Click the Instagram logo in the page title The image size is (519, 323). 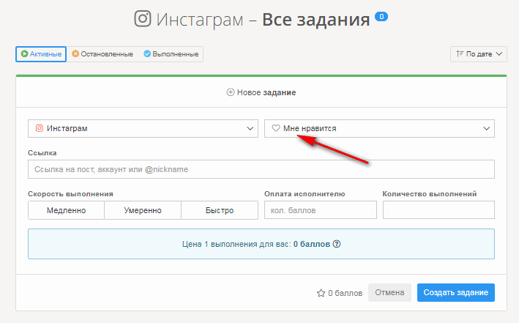pyautogui.click(x=143, y=19)
